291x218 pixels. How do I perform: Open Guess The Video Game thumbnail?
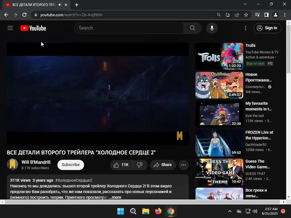pyautogui.click(x=219, y=172)
